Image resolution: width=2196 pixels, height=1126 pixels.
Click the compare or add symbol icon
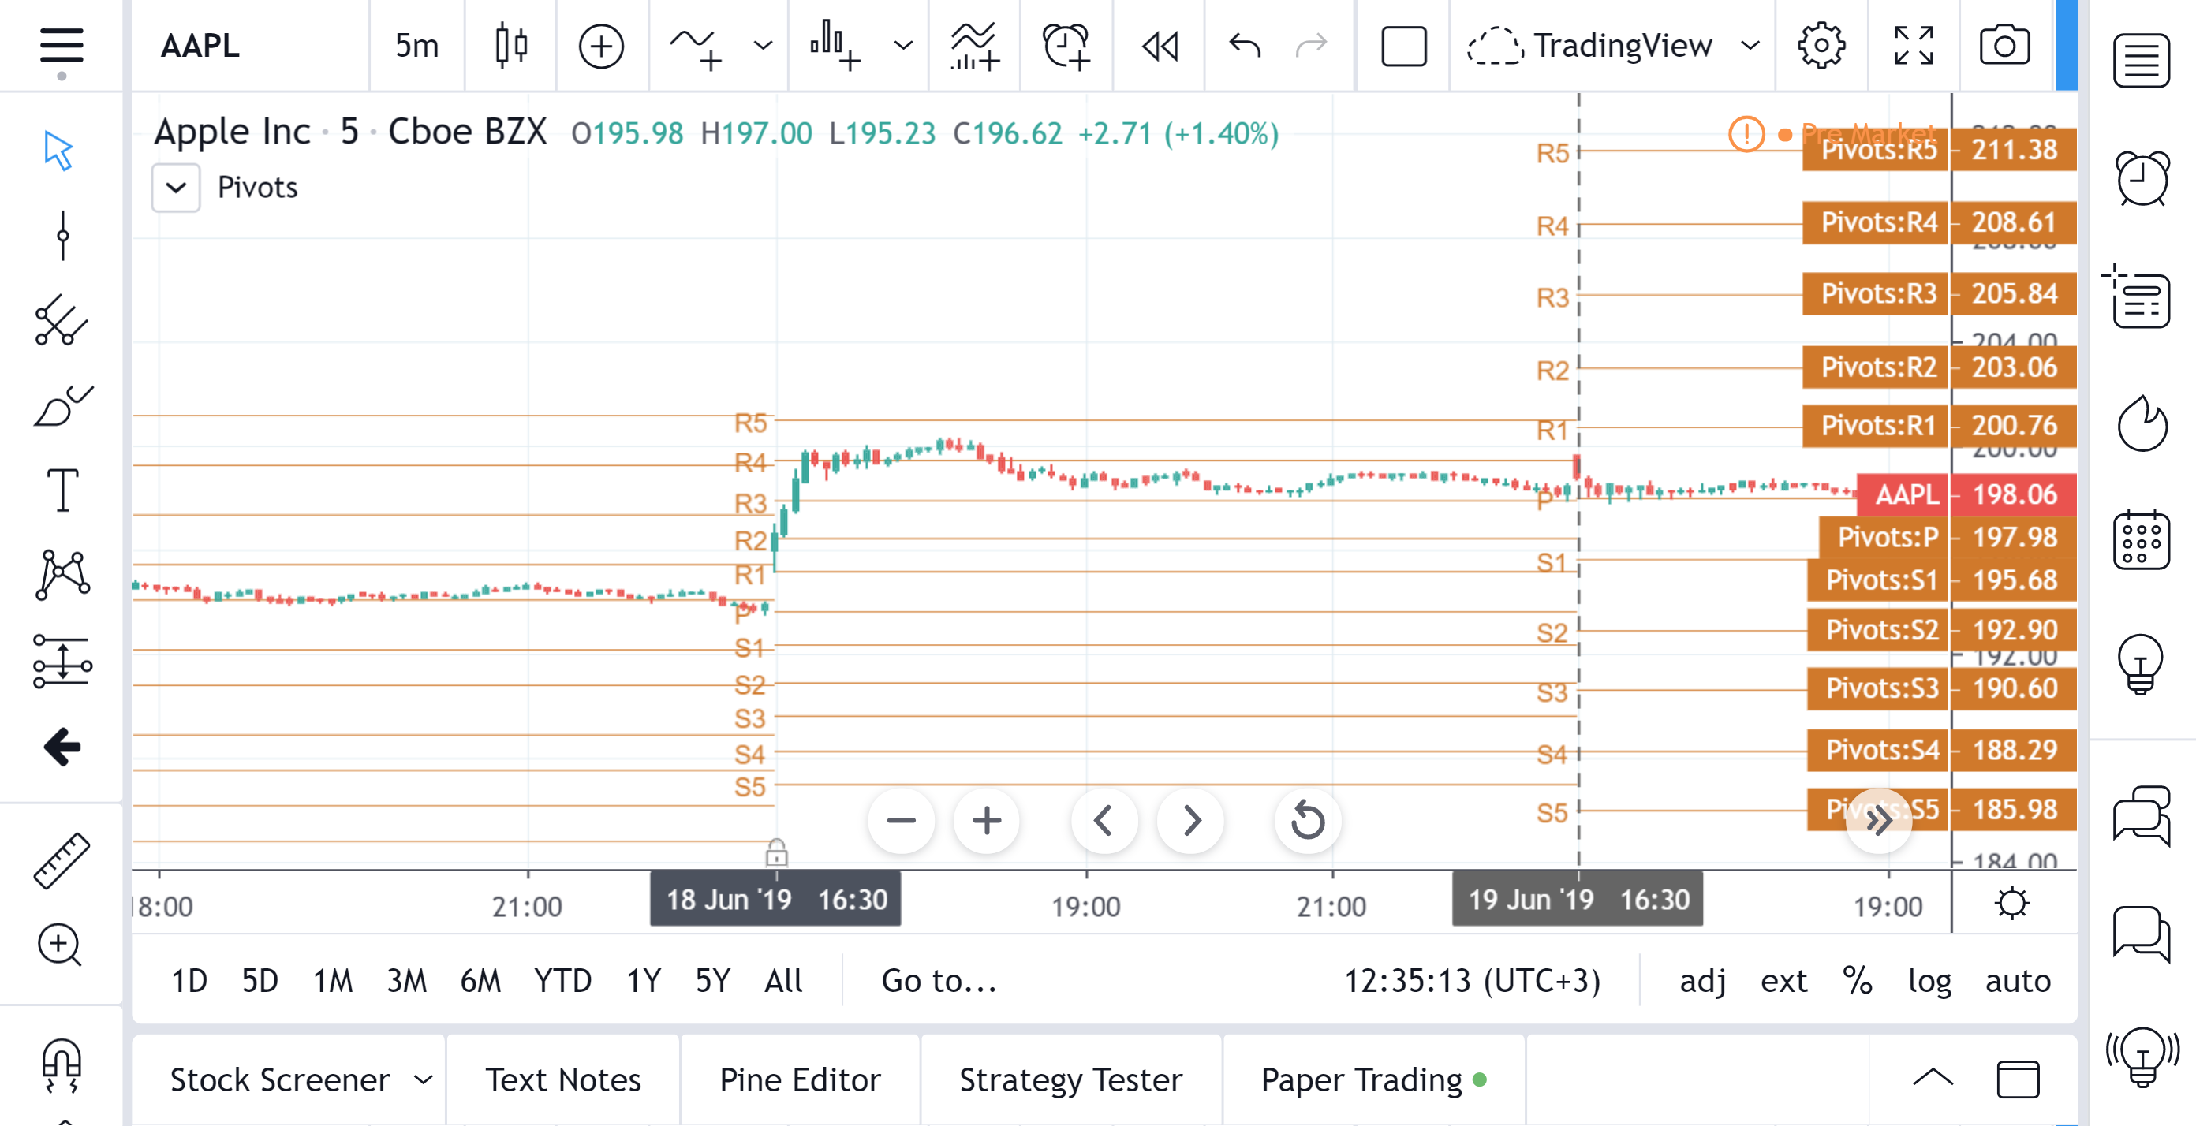tap(601, 46)
